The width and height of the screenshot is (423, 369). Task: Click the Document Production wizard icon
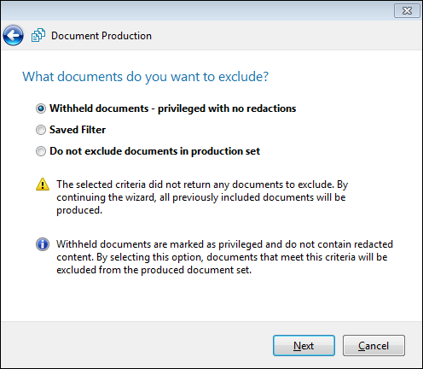pos(38,35)
